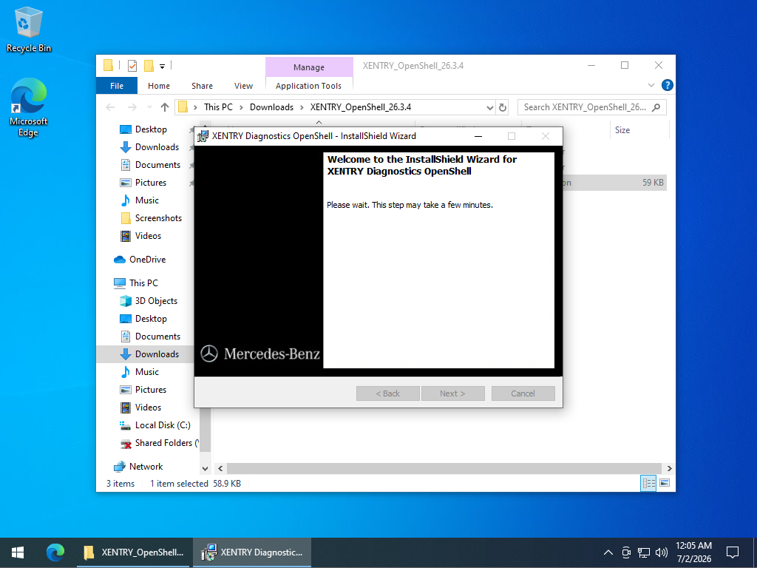Open the Application Tools tab
The height and width of the screenshot is (568, 757).
pyautogui.click(x=308, y=86)
